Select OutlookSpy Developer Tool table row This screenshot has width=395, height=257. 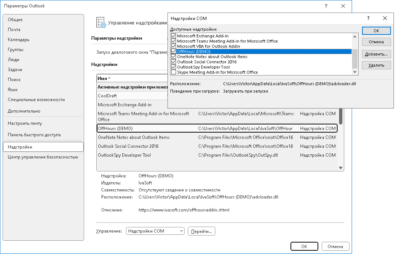[217, 155]
